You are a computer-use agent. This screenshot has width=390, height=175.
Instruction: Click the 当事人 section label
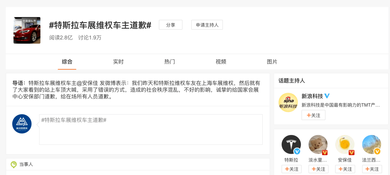pyautogui.click(x=26, y=164)
